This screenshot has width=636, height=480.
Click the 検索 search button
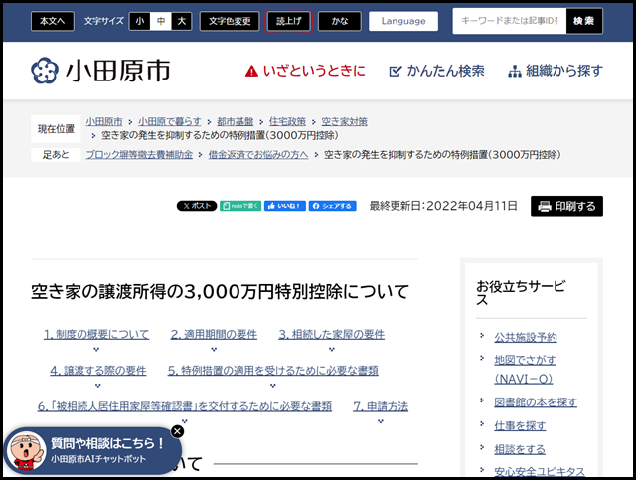(x=584, y=21)
